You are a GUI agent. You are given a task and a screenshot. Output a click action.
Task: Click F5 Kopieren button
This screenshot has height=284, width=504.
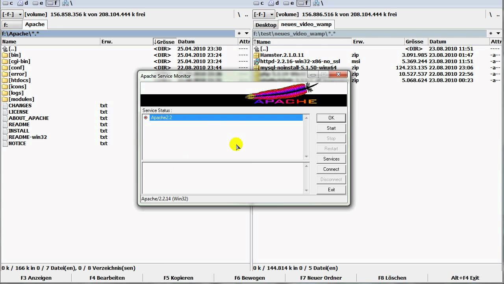tap(178, 278)
